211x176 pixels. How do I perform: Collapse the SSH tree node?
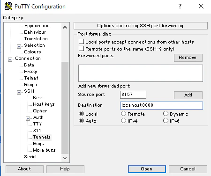[x=19, y=92]
